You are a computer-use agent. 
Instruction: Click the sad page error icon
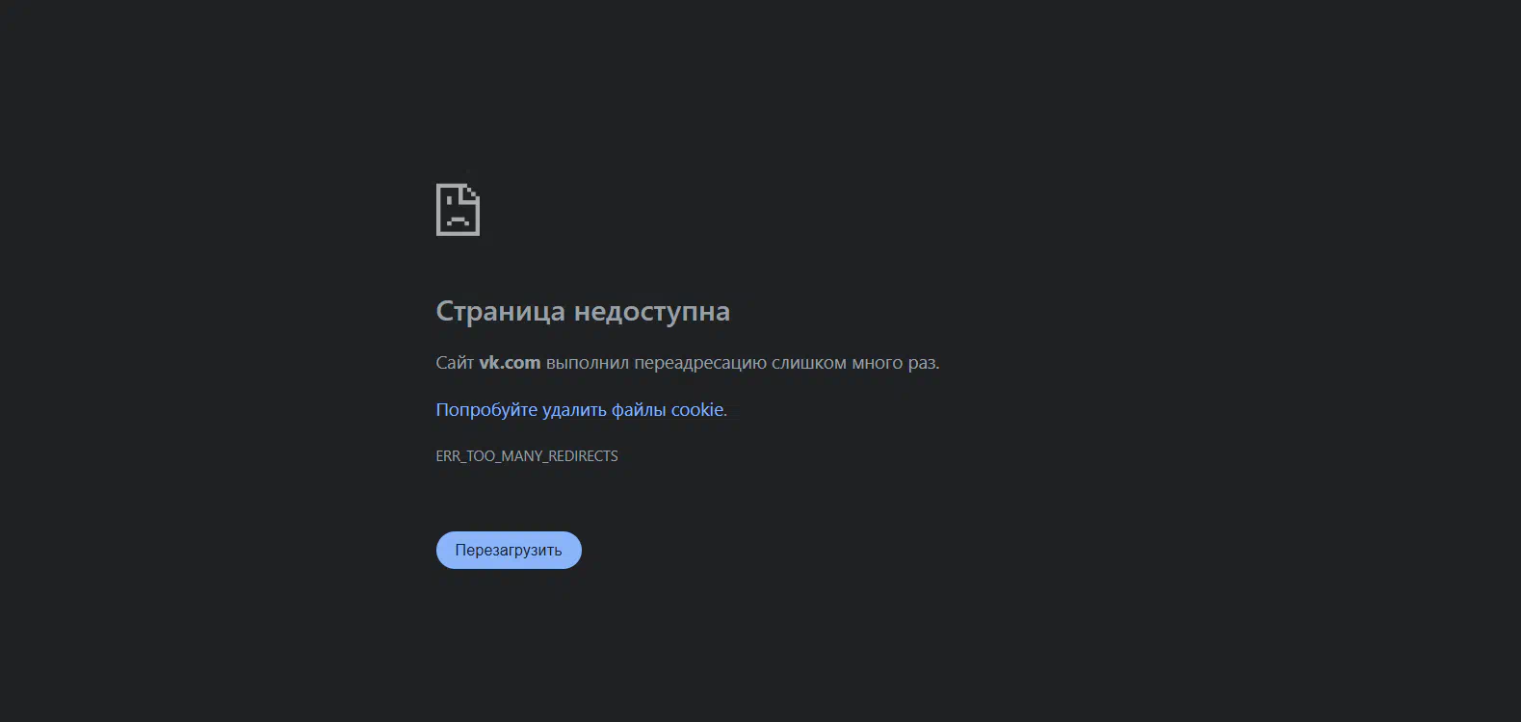click(x=458, y=209)
